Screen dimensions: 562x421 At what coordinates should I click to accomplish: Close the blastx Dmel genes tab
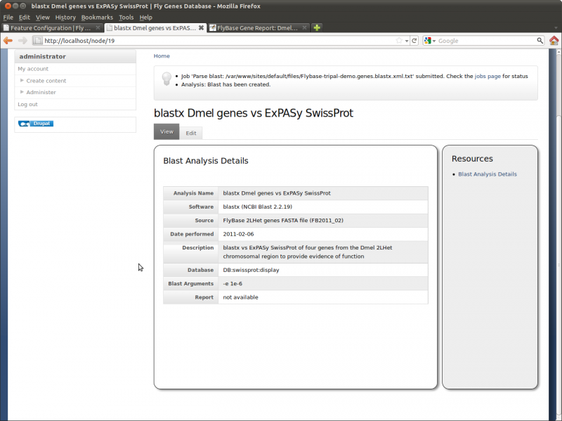(201, 27)
